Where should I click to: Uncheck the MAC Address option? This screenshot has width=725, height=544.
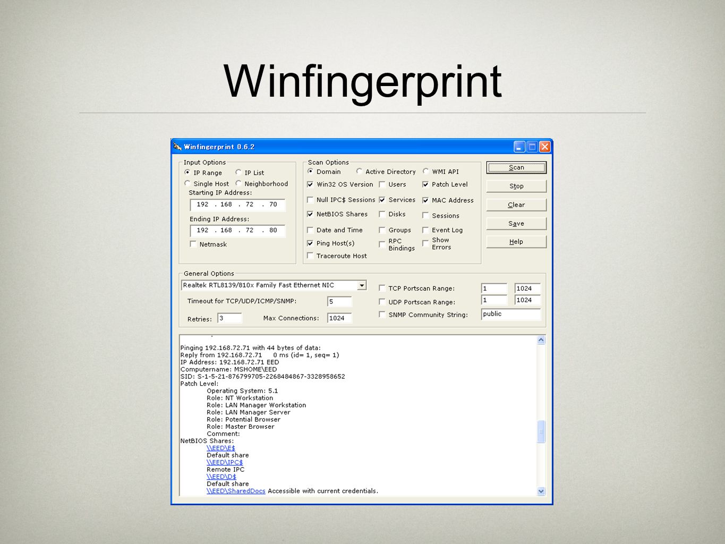[x=425, y=200]
